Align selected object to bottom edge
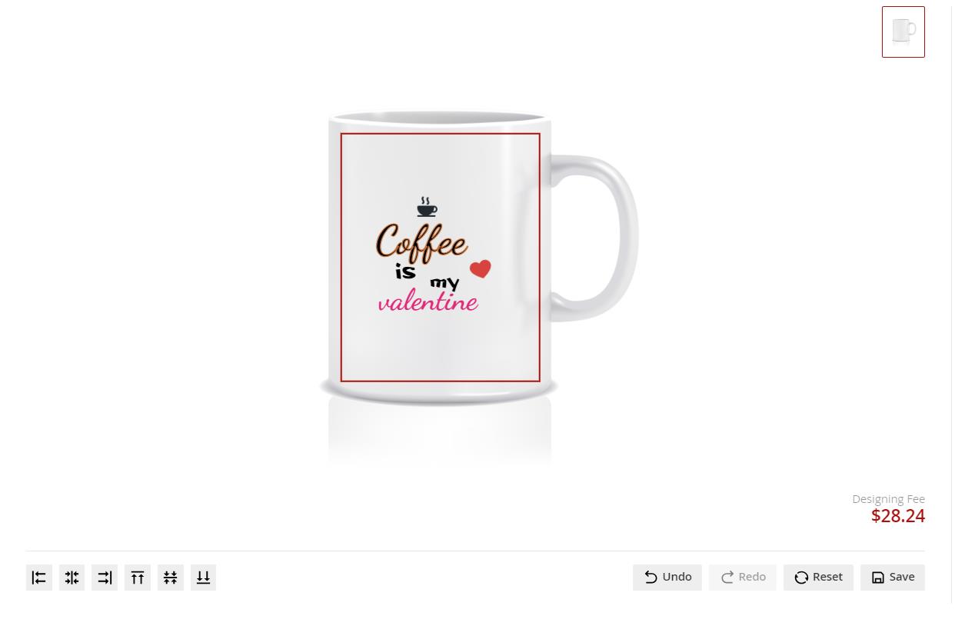Screen dimensions: 955x626 point(203,578)
